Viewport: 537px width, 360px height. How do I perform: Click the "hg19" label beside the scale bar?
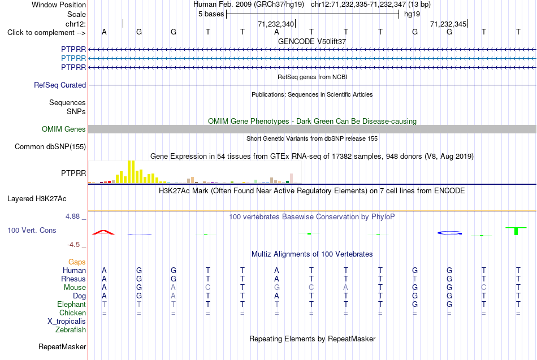pyautogui.click(x=412, y=14)
